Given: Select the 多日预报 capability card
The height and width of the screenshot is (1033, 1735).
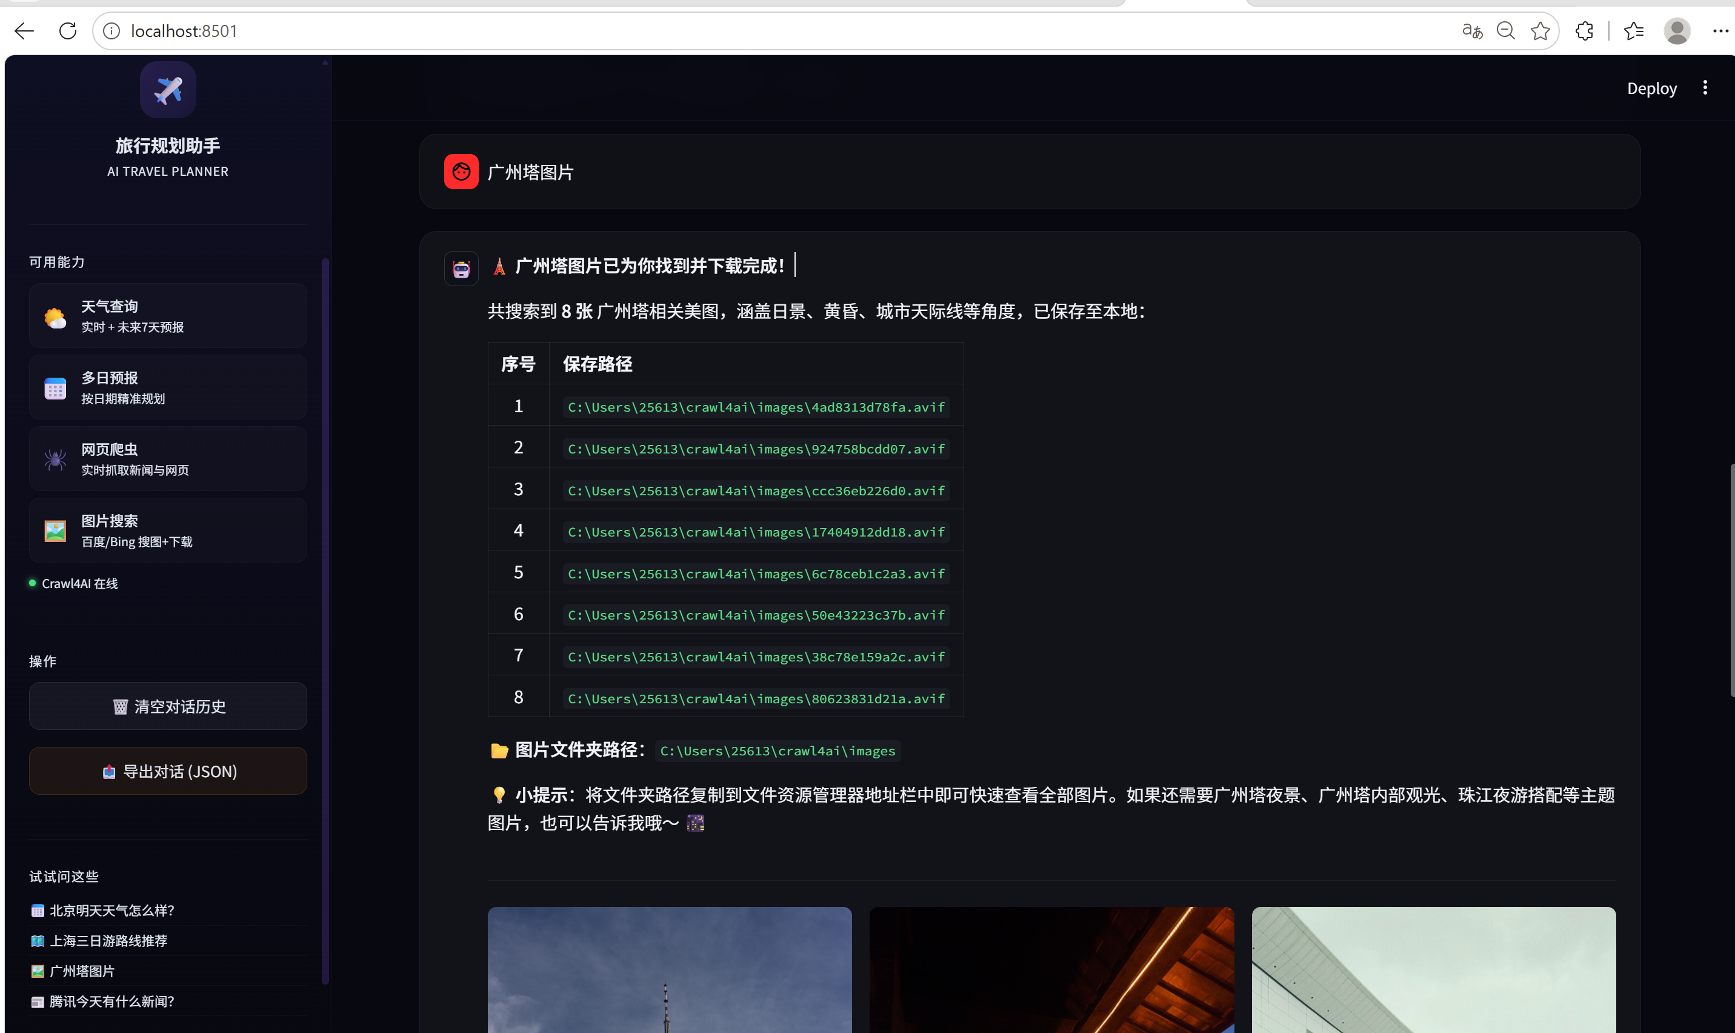Looking at the screenshot, I should point(168,387).
